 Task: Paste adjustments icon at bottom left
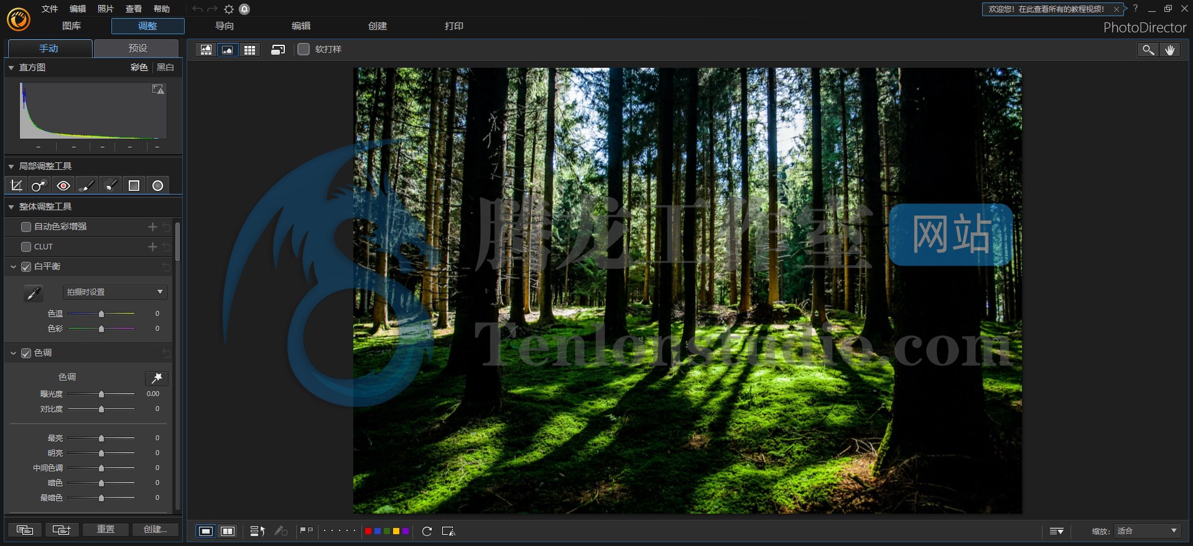point(62,530)
